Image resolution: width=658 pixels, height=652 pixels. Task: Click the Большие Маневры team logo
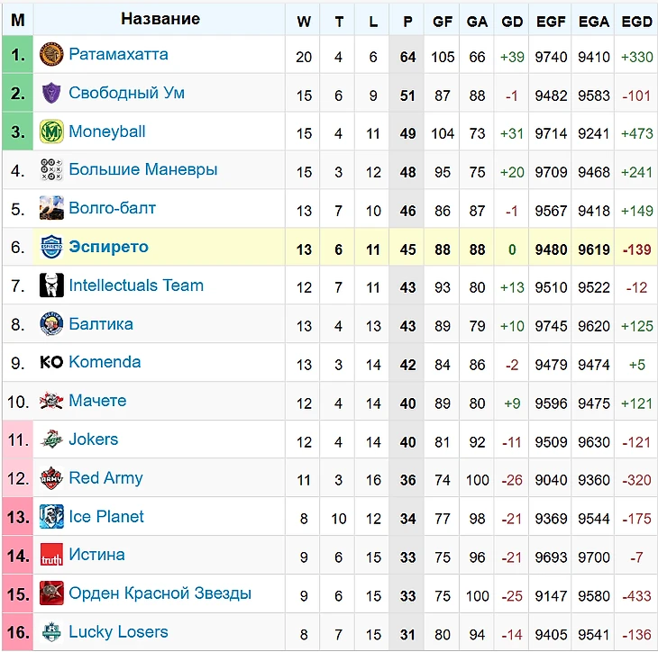point(51,170)
